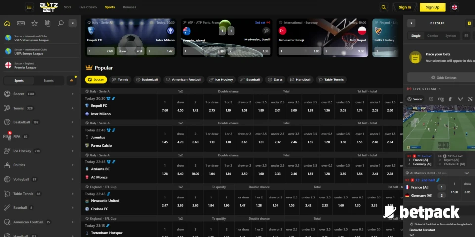Pick 7.60 odds for Empoli FC win
The image size is (475, 237).
(165, 110)
